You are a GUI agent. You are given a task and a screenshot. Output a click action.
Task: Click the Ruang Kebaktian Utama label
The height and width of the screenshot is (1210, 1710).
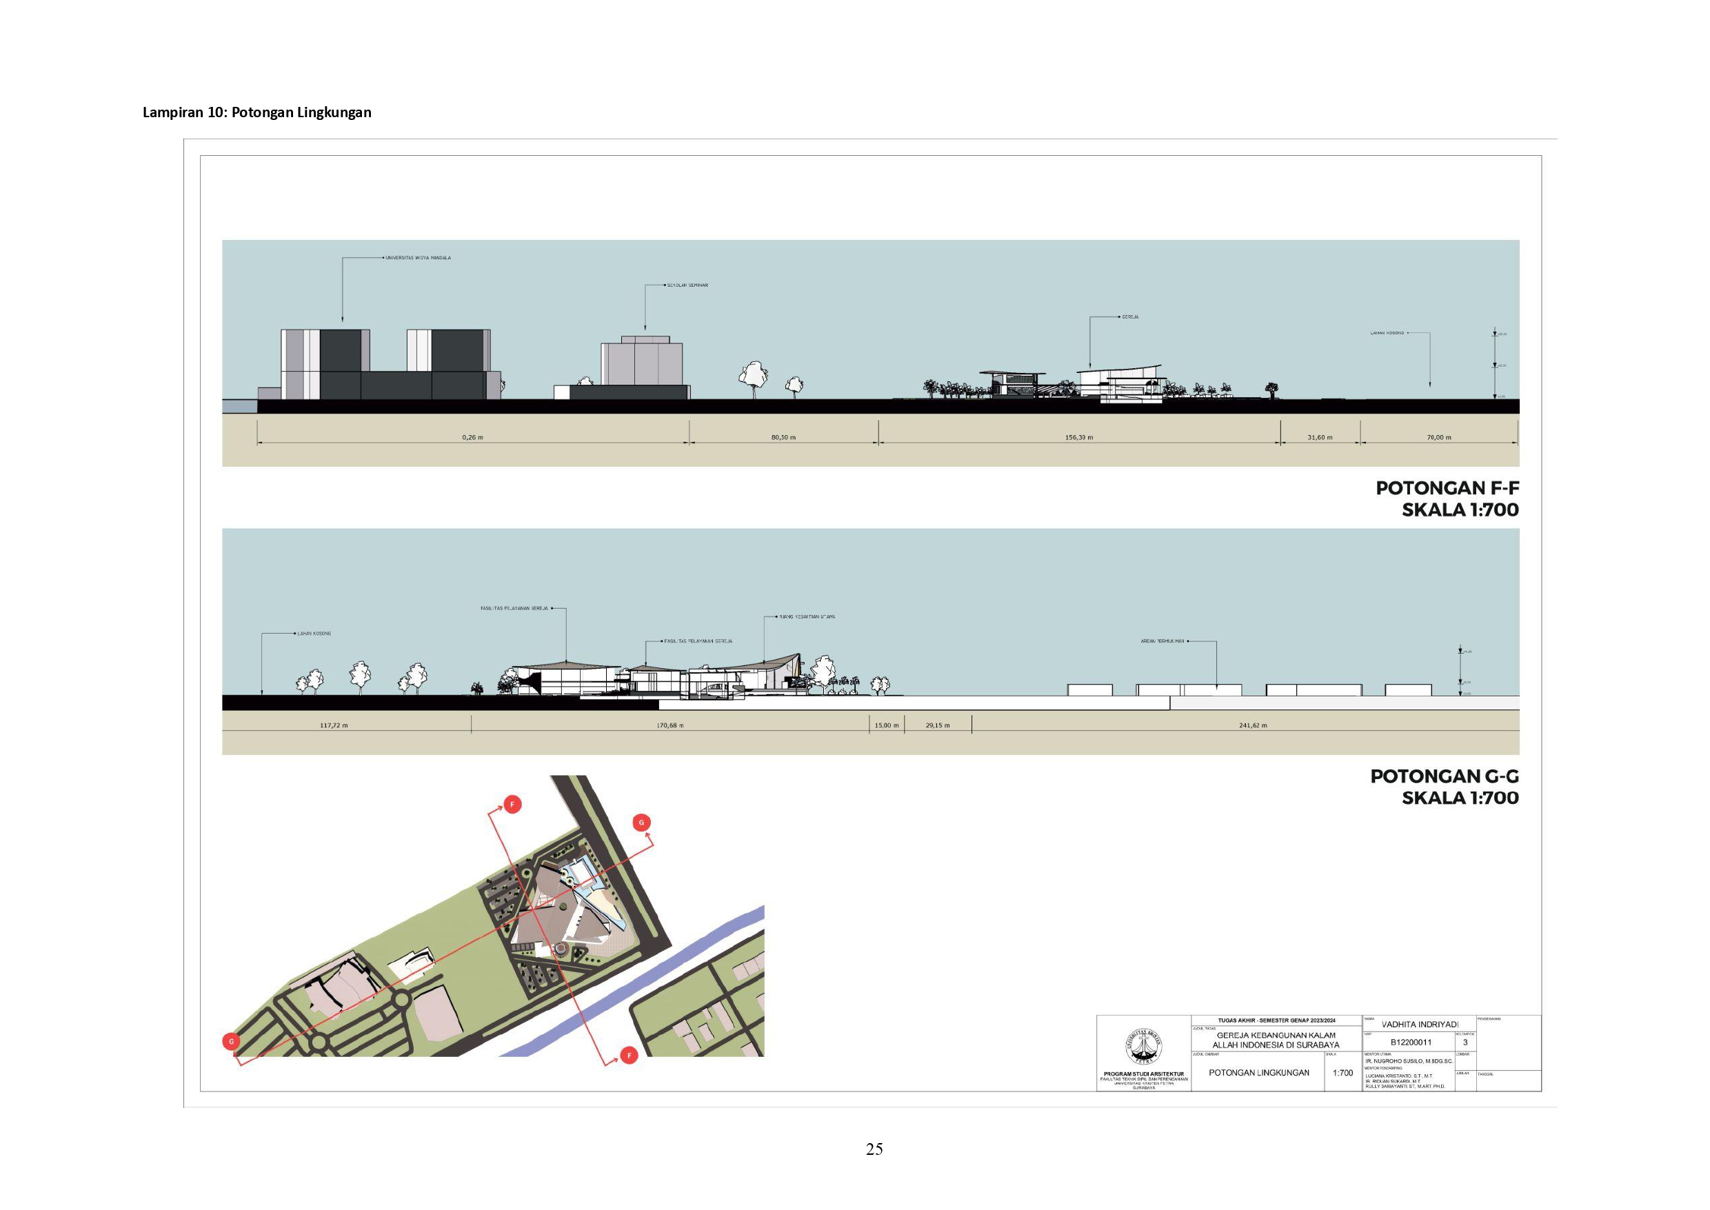[x=806, y=617]
